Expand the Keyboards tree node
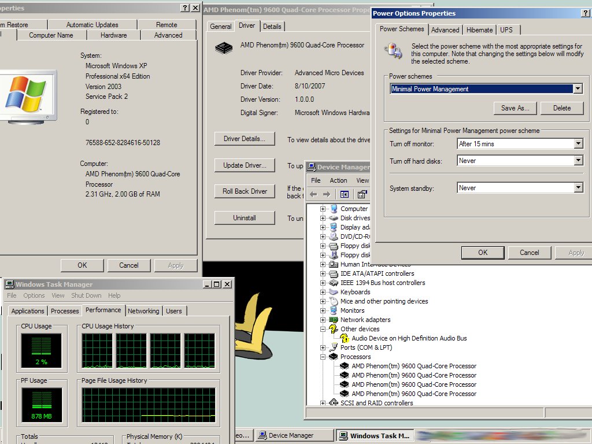Image resolution: width=592 pixels, height=444 pixels. (323, 292)
